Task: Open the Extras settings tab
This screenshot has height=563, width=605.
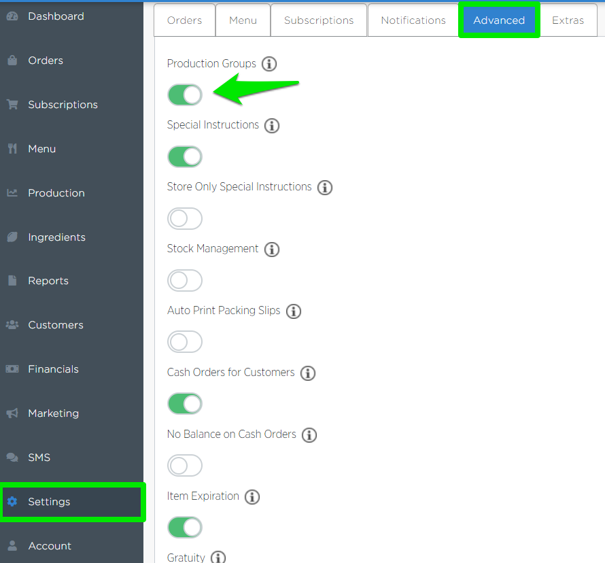Action: (568, 20)
